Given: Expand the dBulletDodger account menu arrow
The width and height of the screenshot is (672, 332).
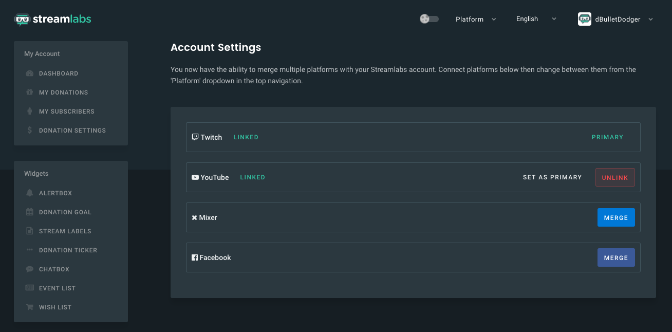Looking at the screenshot, I should click(650, 20).
